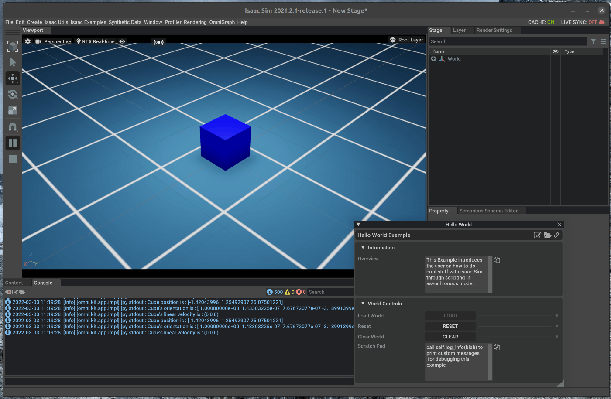
Task: Open the Help menu
Action: point(243,22)
